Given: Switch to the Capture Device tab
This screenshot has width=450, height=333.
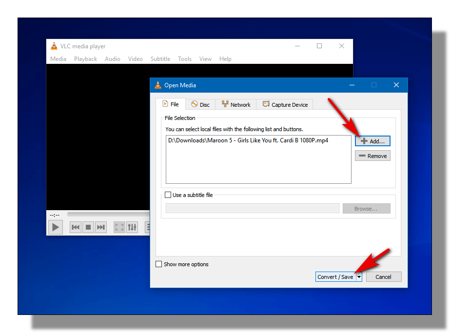Looking at the screenshot, I should (285, 104).
